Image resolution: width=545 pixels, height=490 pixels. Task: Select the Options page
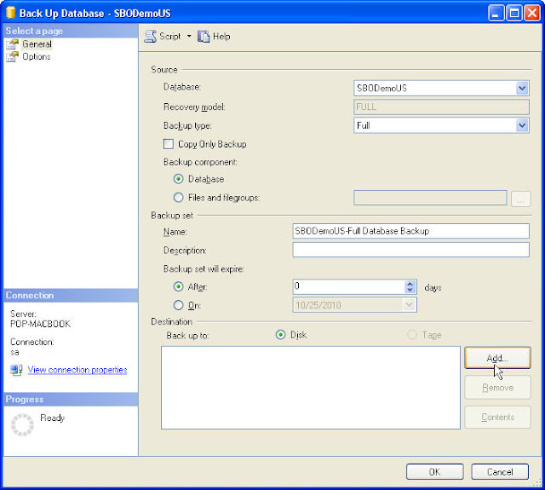[37, 57]
